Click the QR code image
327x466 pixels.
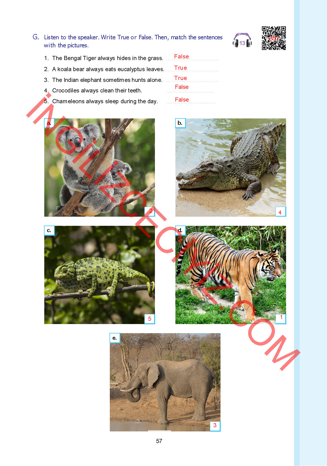(x=274, y=38)
